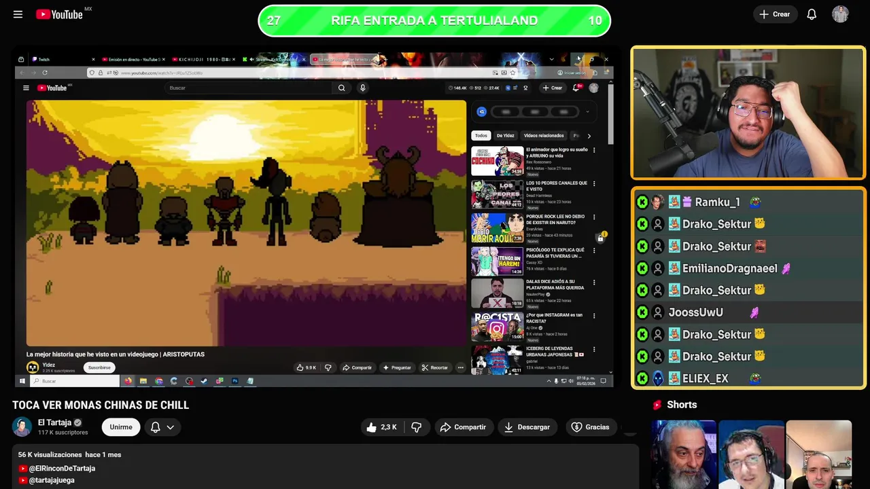Click the streamed browser back arrow
870x489 pixels.
click(22, 73)
